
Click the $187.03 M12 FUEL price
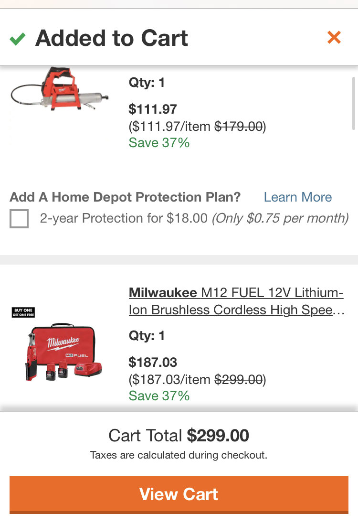(153, 362)
